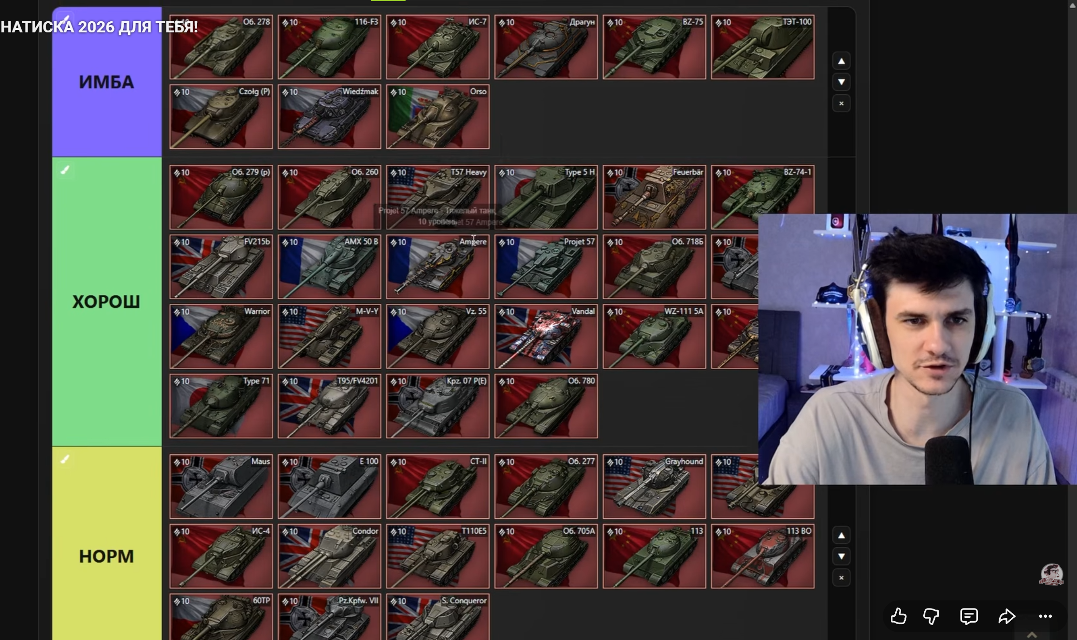
Task: Click the ТЭТ-100 tank card
Action: [x=762, y=47]
